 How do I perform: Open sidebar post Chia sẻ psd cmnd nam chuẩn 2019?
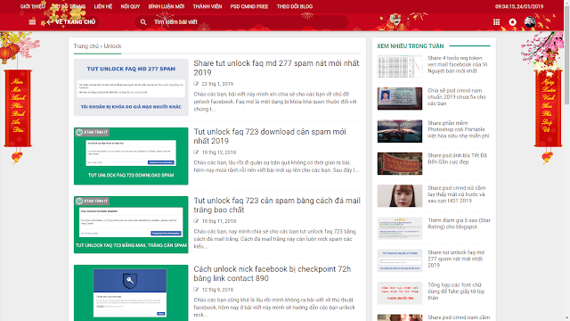(457, 97)
